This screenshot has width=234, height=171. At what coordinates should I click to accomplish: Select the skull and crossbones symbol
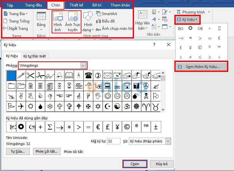coord(146,96)
